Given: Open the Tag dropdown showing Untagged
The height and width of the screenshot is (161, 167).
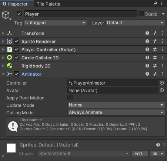Looking at the screenshot, I should click(56, 23).
